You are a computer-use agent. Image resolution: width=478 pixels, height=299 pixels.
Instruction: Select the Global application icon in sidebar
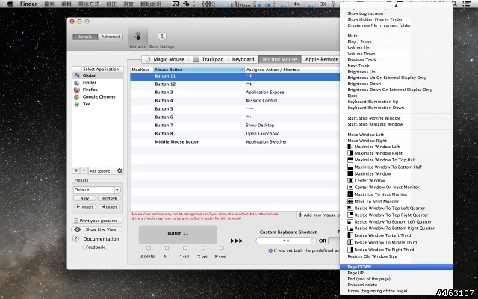[x=77, y=75]
